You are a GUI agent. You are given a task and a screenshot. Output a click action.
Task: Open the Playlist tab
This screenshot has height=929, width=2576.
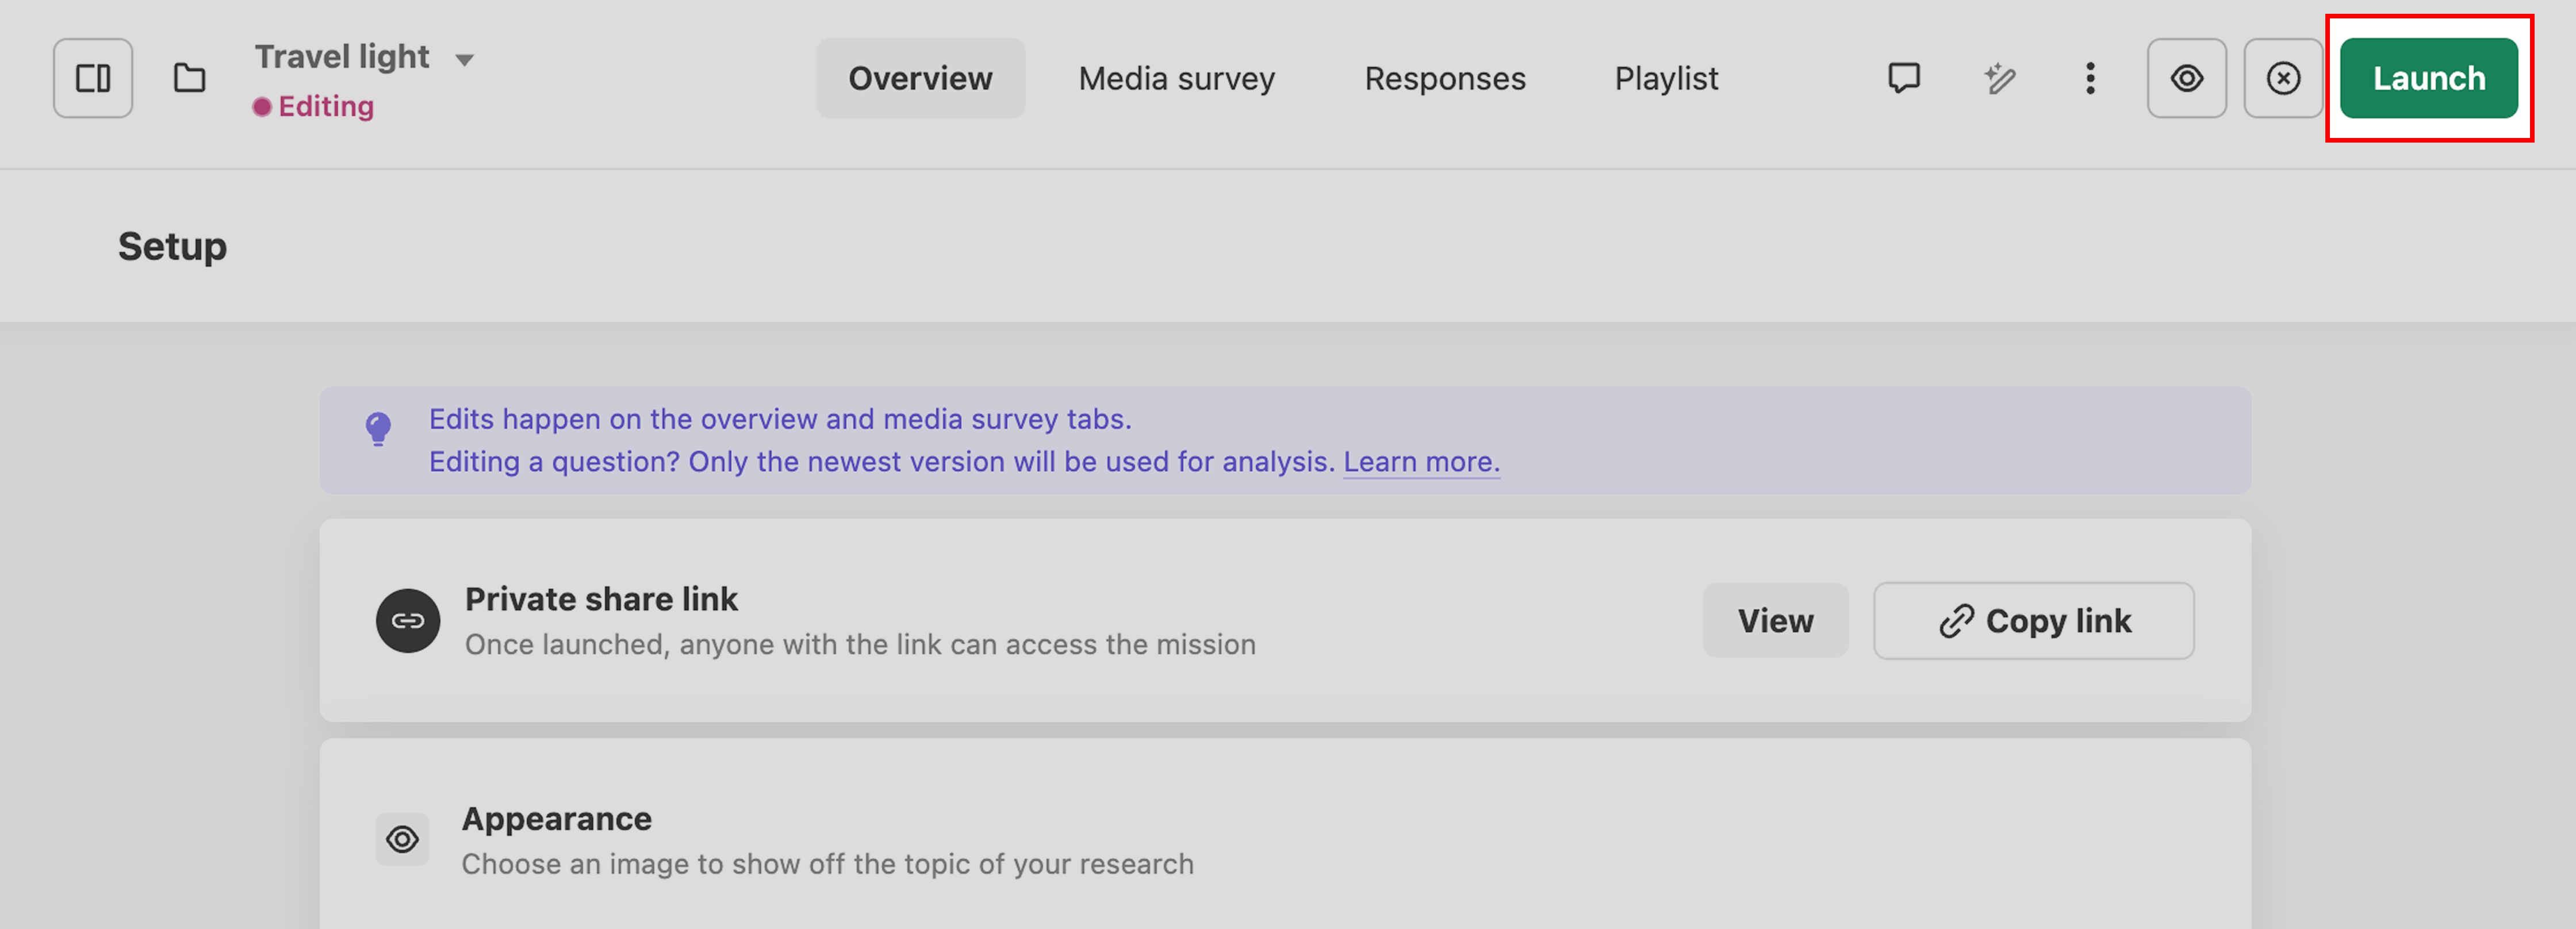pos(1666,78)
